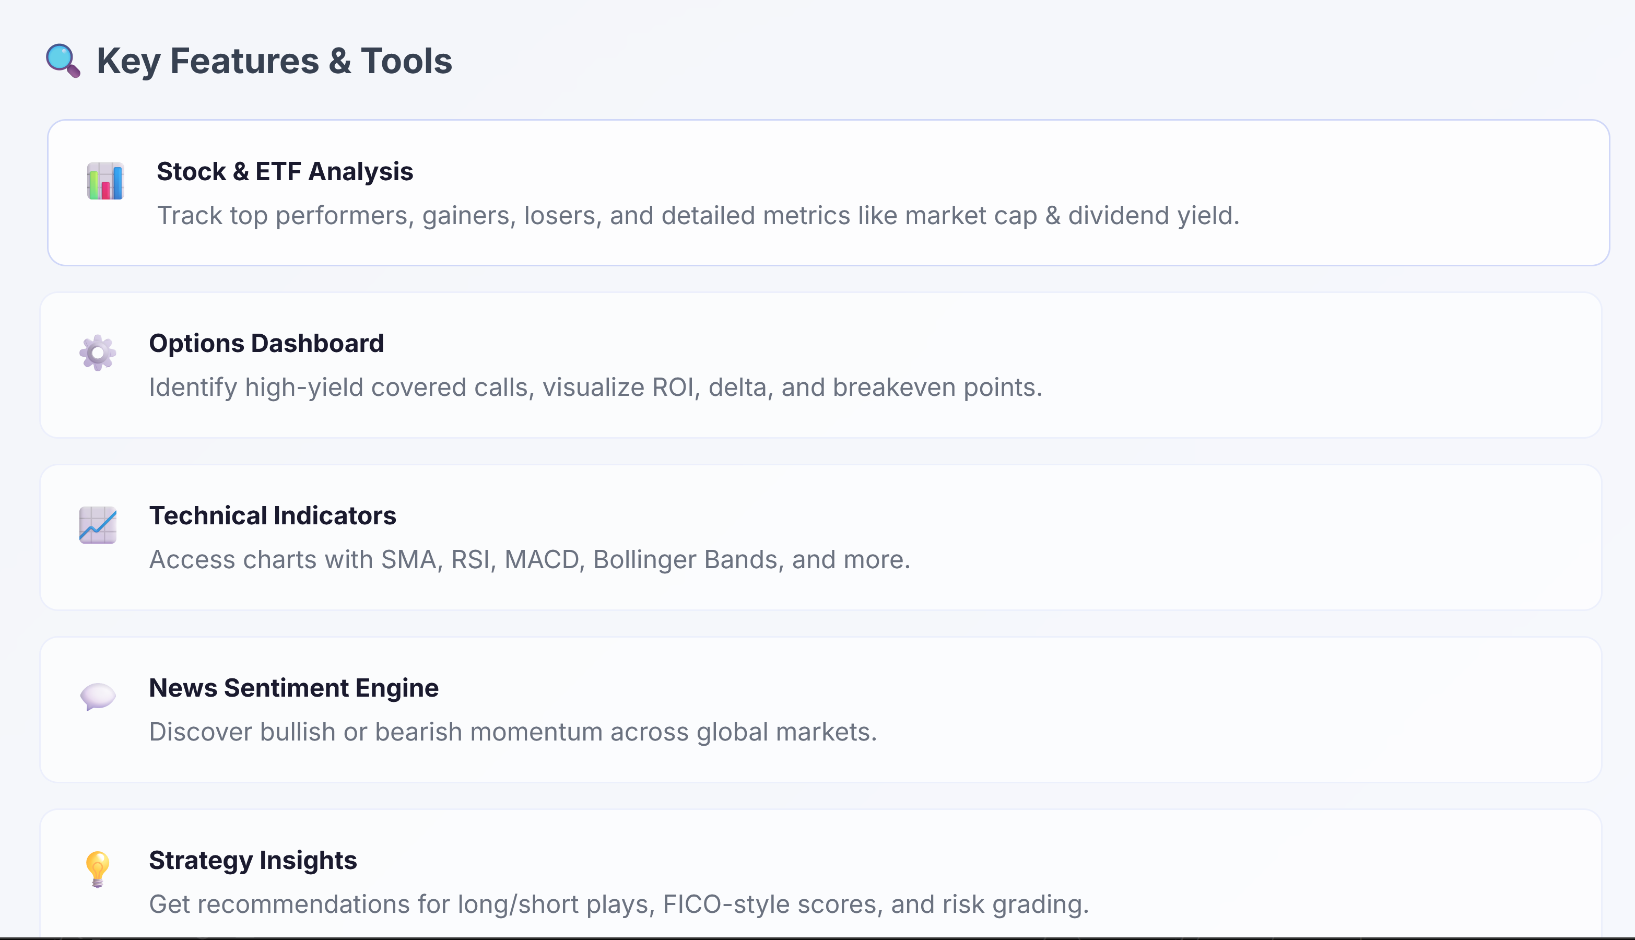Image resolution: width=1635 pixels, height=940 pixels.
Task: Click the News Sentiment Engine title
Action: (x=293, y=688)
